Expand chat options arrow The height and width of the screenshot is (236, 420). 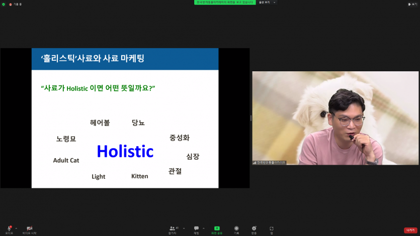pos(204,228)
